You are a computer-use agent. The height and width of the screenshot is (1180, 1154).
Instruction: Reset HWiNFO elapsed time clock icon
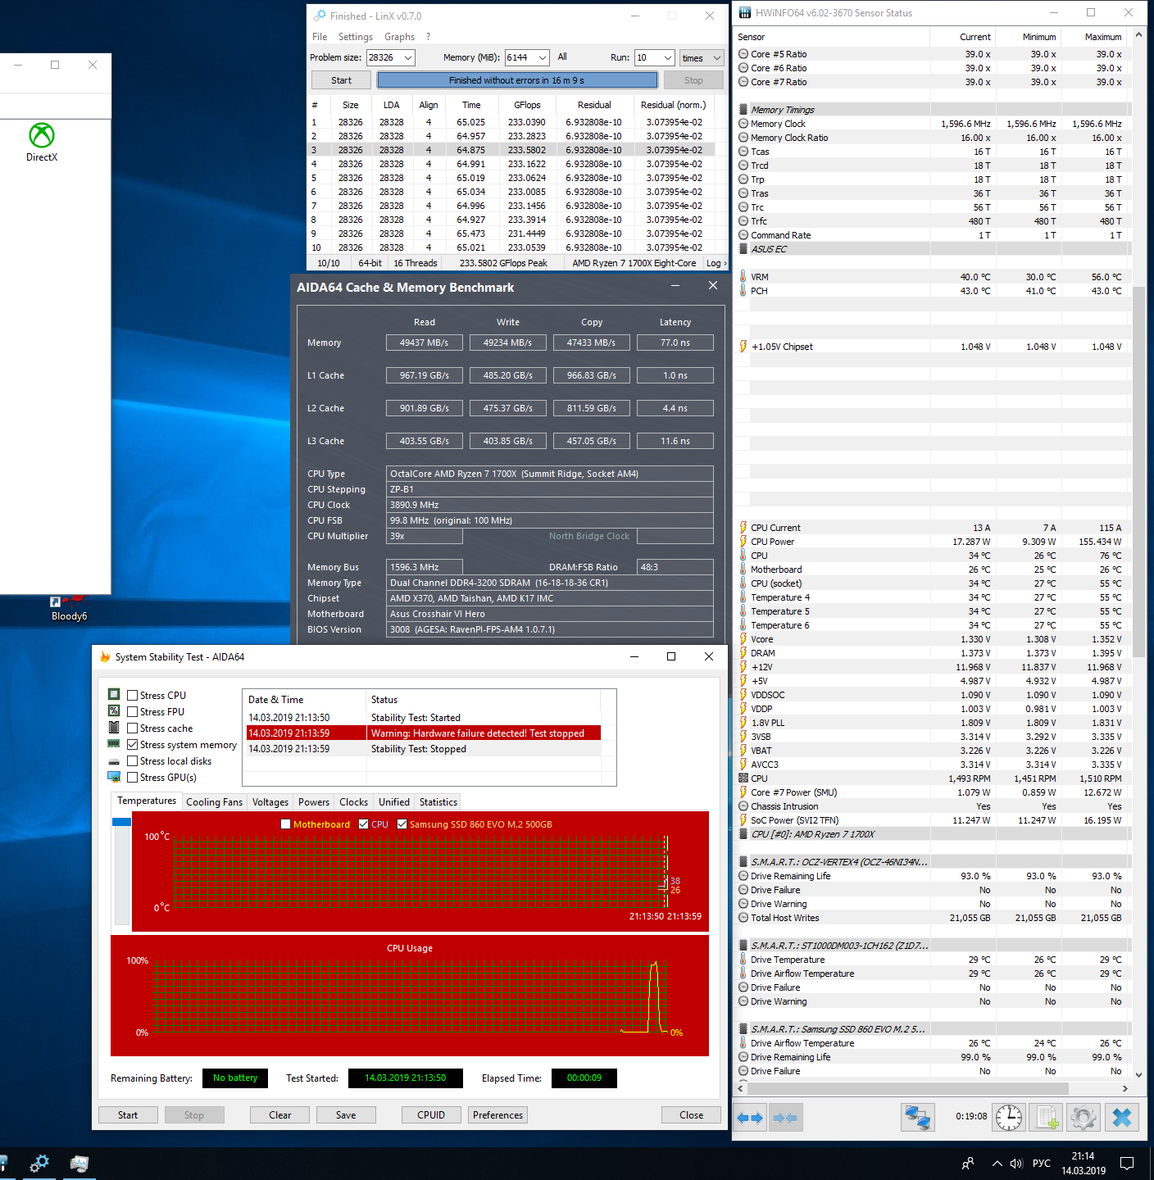pos(1009,1118)
